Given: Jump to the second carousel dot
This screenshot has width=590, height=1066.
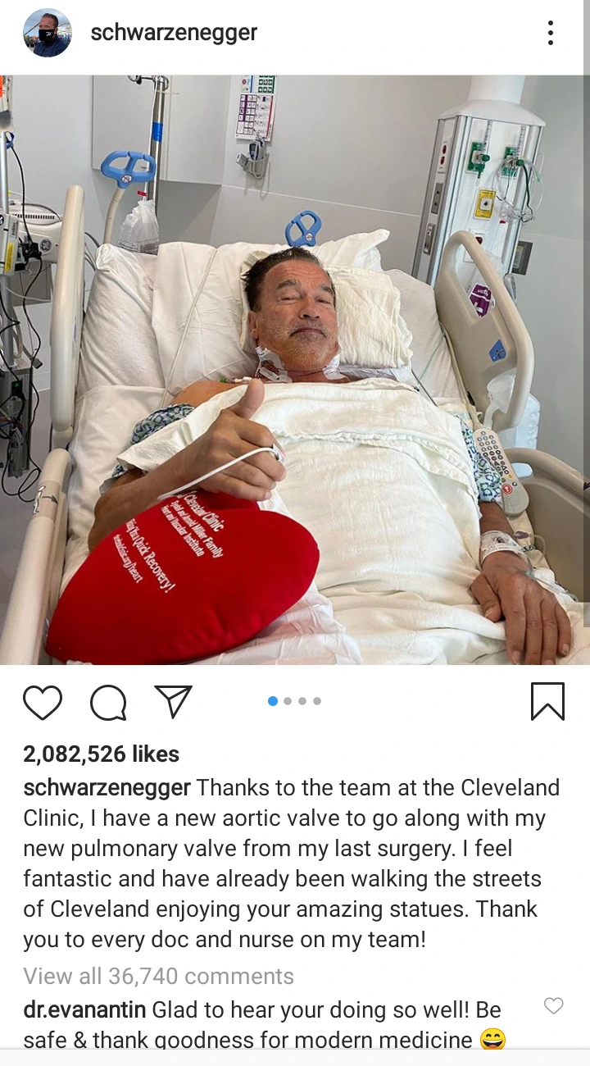Looking at the screenshot, I should pos(288,701).
